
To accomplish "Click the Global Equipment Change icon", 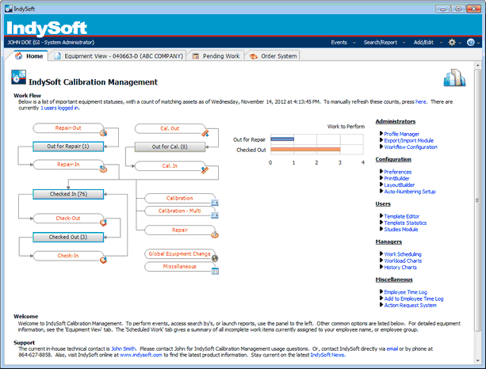I will [214, 258].
